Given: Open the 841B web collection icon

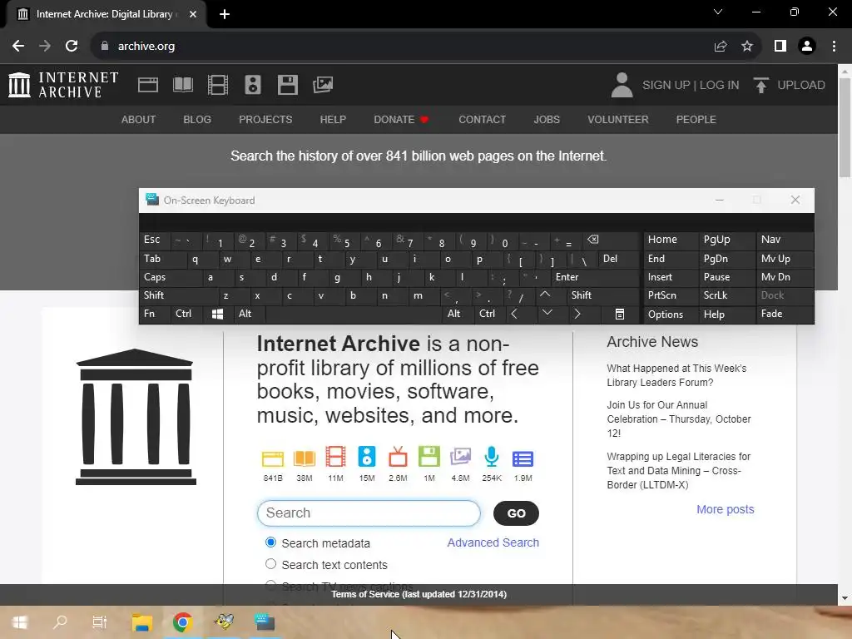Looking at the screenshot, I should coord(273,459).
